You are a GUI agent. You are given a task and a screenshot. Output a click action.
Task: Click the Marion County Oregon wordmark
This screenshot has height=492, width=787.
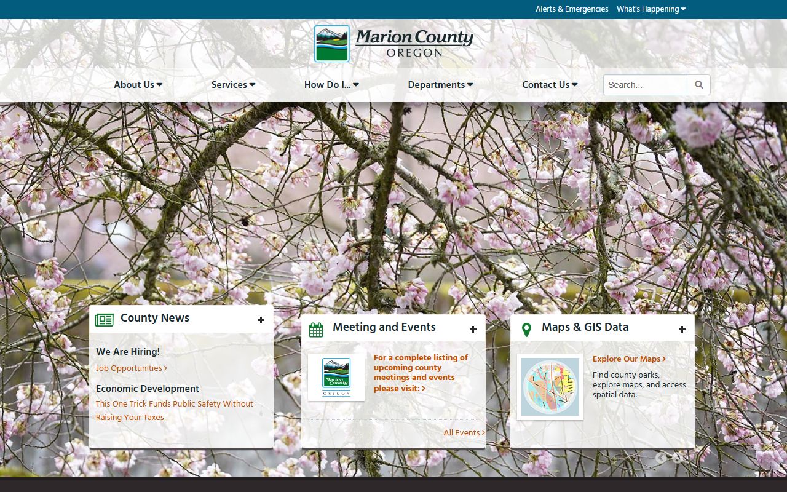[x=414, y=44]
